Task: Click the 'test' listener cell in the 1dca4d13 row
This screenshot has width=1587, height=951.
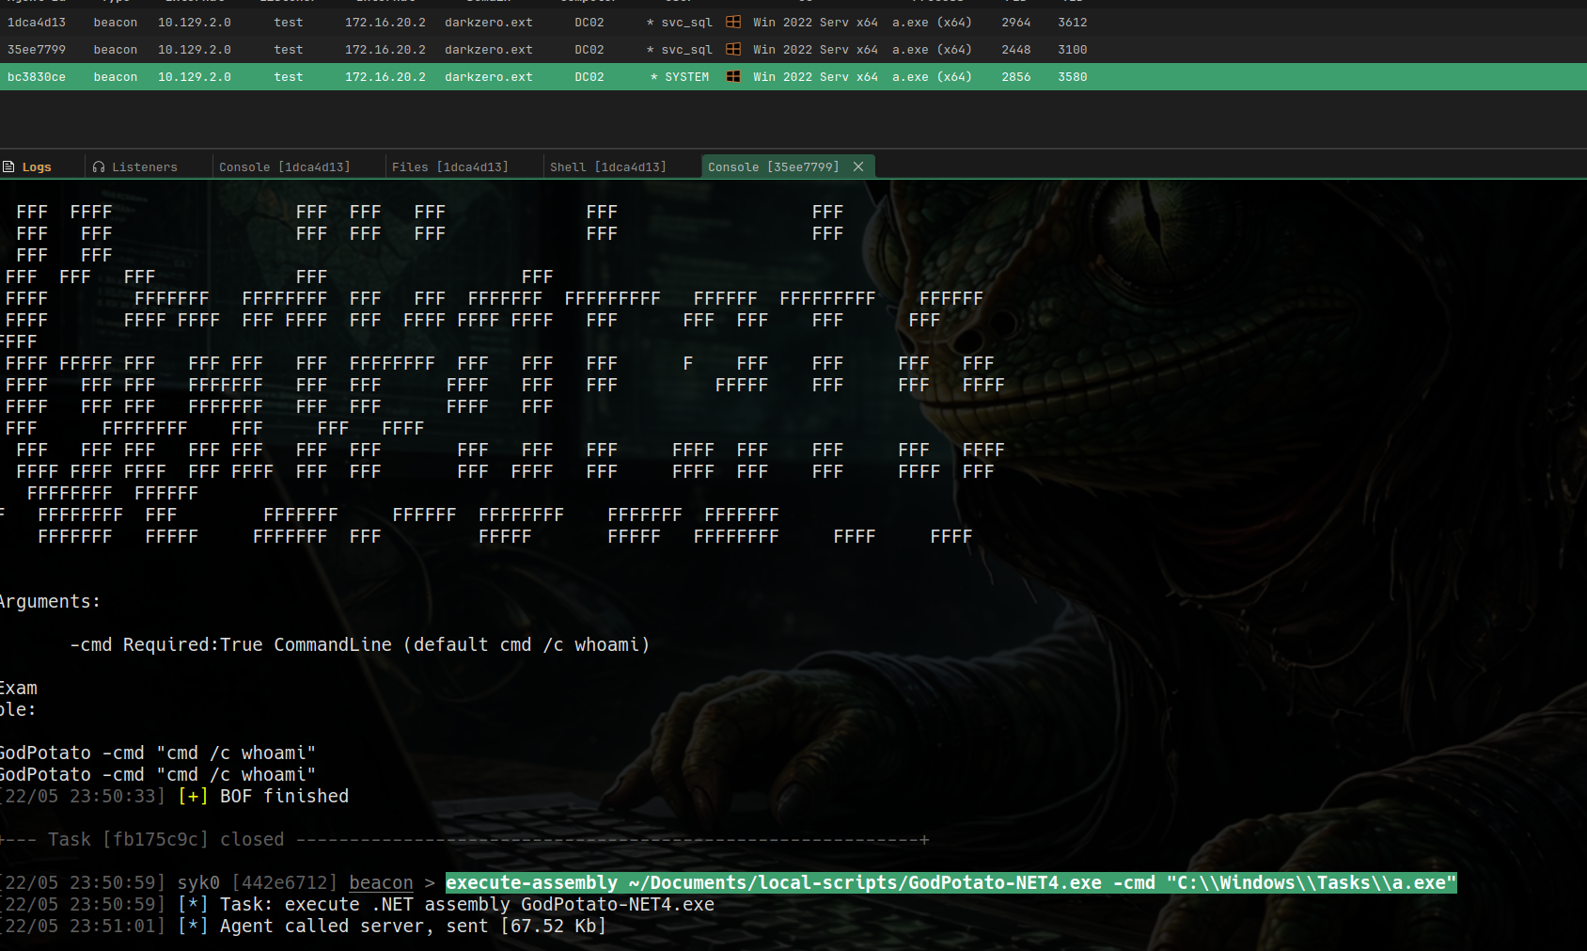Action: point(289,23)
